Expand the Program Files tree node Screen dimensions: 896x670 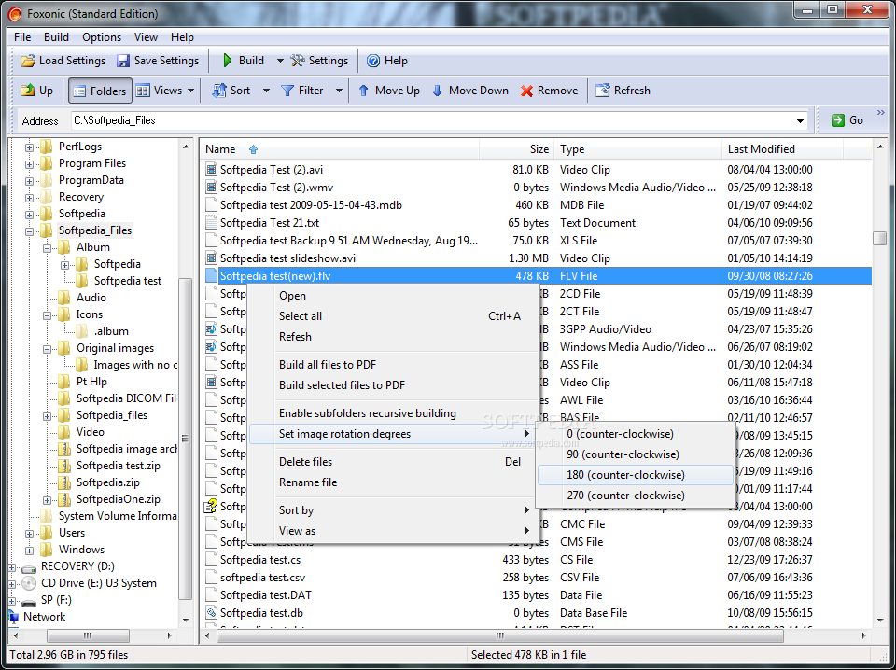29,164
